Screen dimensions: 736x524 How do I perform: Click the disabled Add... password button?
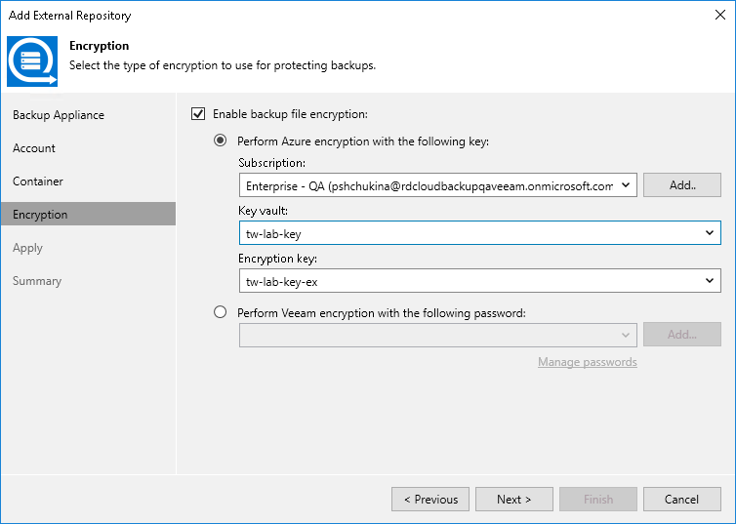click(x=682, y=335)
